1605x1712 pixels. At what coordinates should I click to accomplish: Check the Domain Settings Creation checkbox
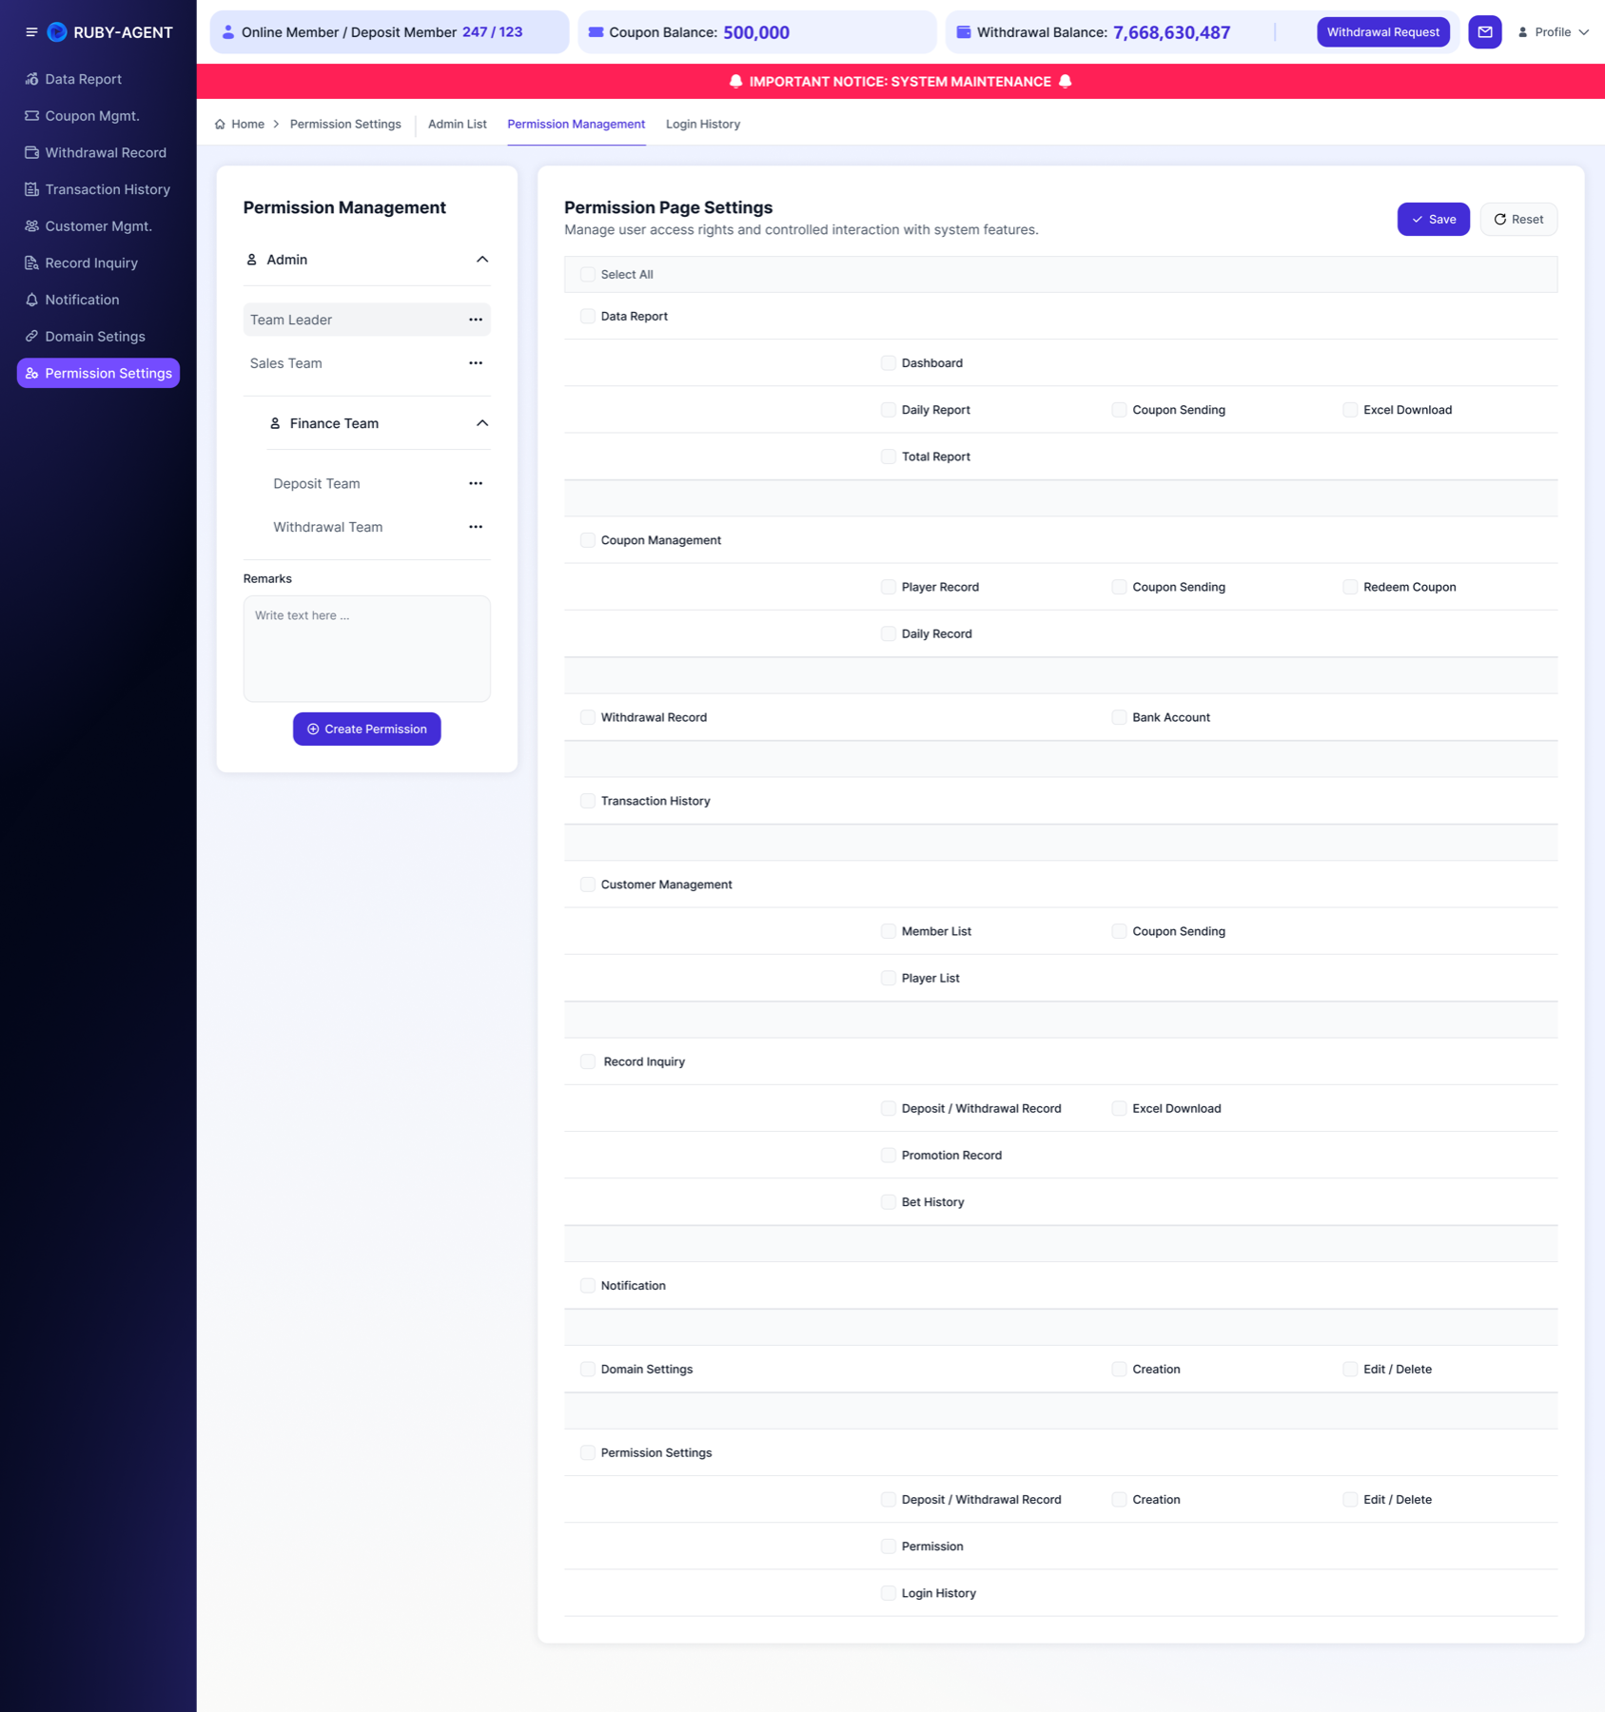coord(1119,1370)
